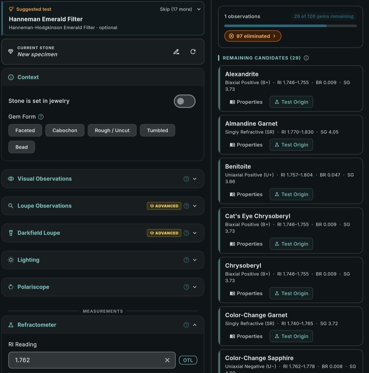Click info icon next to Remaining Candidates
This screenshot has width=369, height=373.
pyautogui.click(x=306, y=58)
